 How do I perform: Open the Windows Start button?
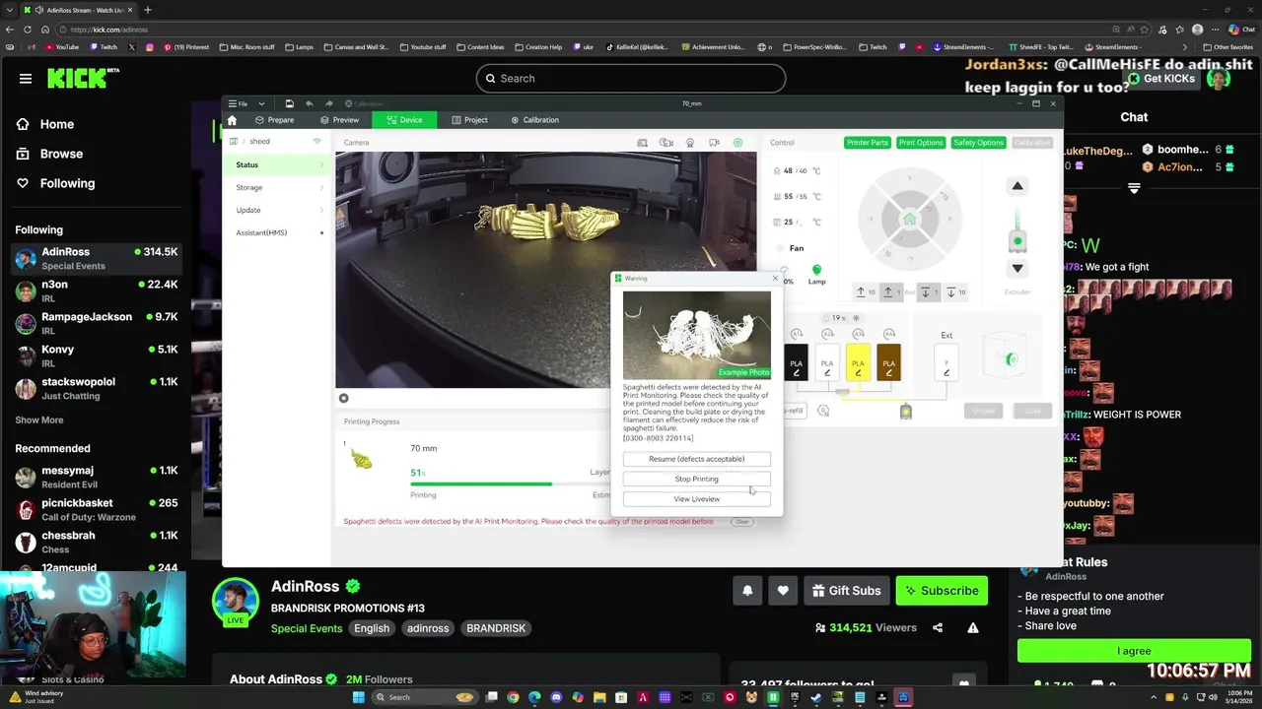[361, 697]
